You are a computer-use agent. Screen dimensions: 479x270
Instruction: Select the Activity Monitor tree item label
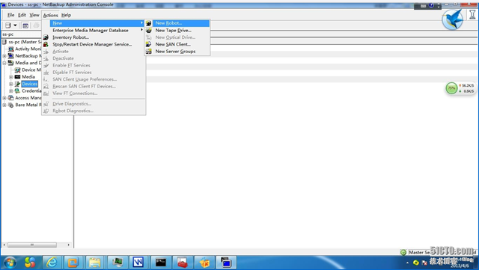point(28,49)
